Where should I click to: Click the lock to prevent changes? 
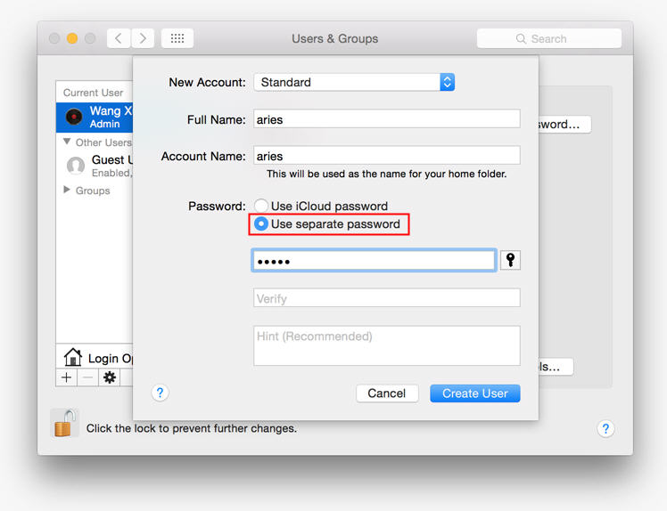coord(65,423)
